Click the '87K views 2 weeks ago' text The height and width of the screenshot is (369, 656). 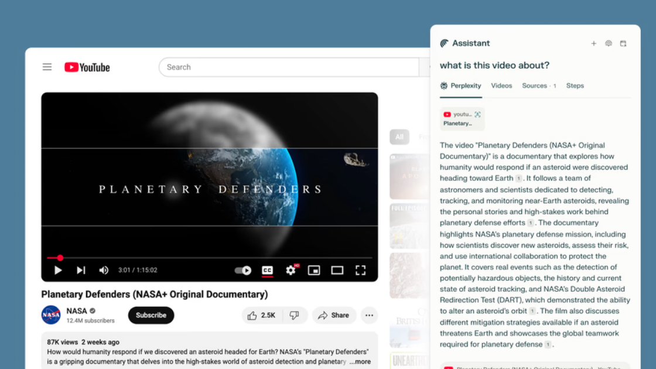(x=83, y=342)
